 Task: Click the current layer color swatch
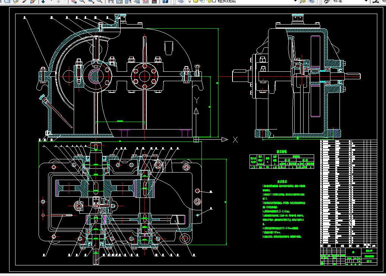(214, 2)
